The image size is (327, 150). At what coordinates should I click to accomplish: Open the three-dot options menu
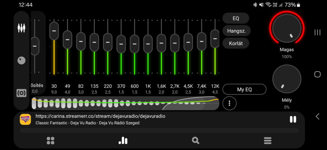[229, 103]
